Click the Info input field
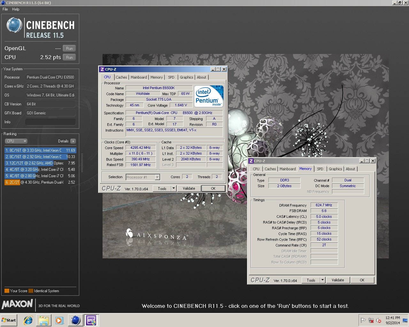Viewport: 409px width, 327px height. [50, 122]
